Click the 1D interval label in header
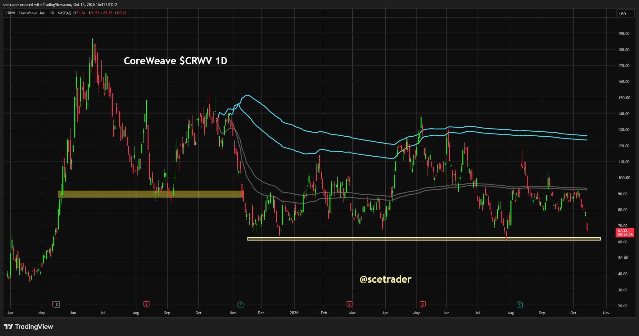The width and height of the screenshot is (639, 336). (52, 13)
